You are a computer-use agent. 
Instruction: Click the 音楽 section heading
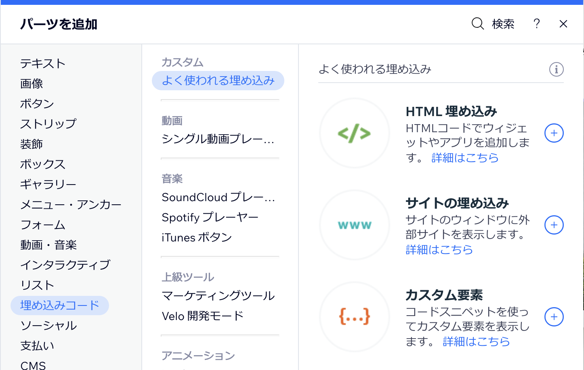pos(172,179)
